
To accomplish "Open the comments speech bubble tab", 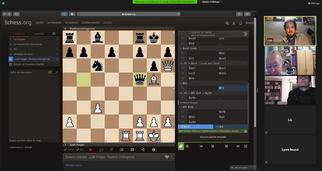I will (x=101, y=150).
